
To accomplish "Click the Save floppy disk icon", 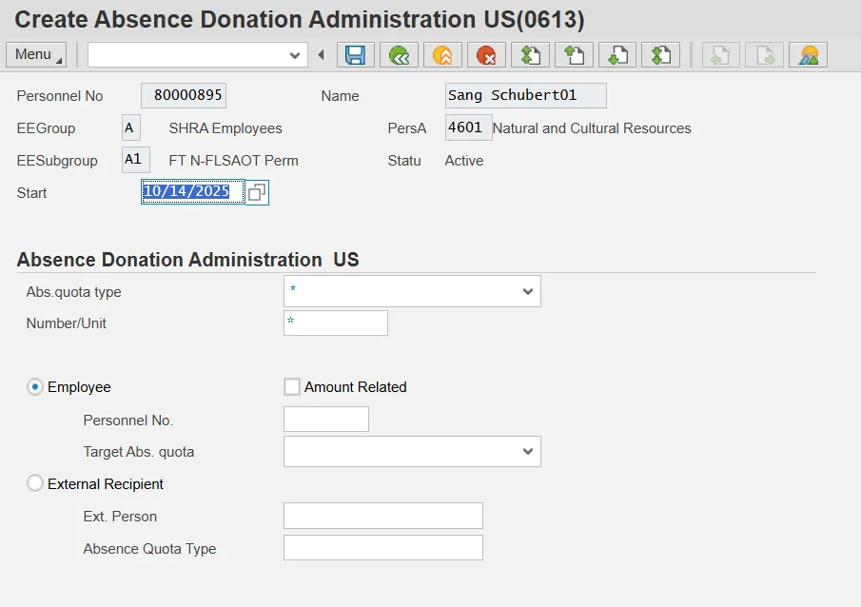I will point(355,55).
